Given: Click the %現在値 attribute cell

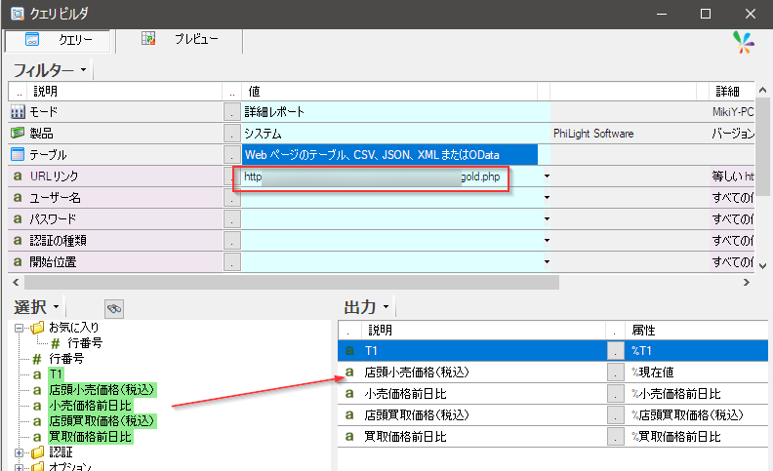Looking at the screenshot, I should tap(696, 372).
